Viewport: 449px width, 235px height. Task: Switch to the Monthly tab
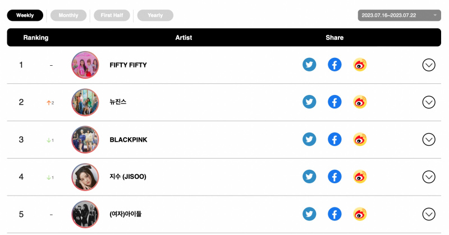click(x=68, y=15)
